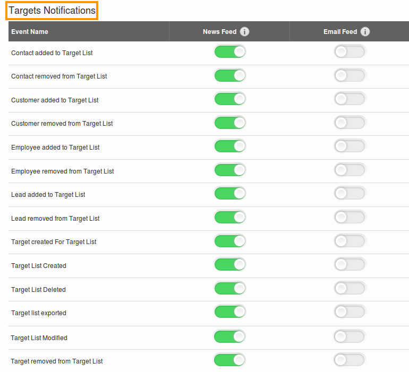The image size is (409, 372).
Task: Enable Email Feed for Customer added to Target List
Action: tap(350, 99)
